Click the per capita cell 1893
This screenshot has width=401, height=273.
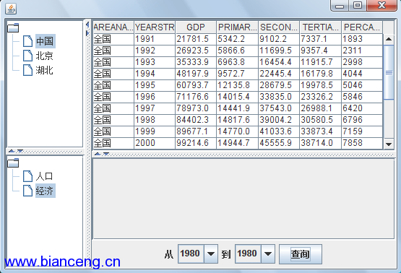pos(362,39)
